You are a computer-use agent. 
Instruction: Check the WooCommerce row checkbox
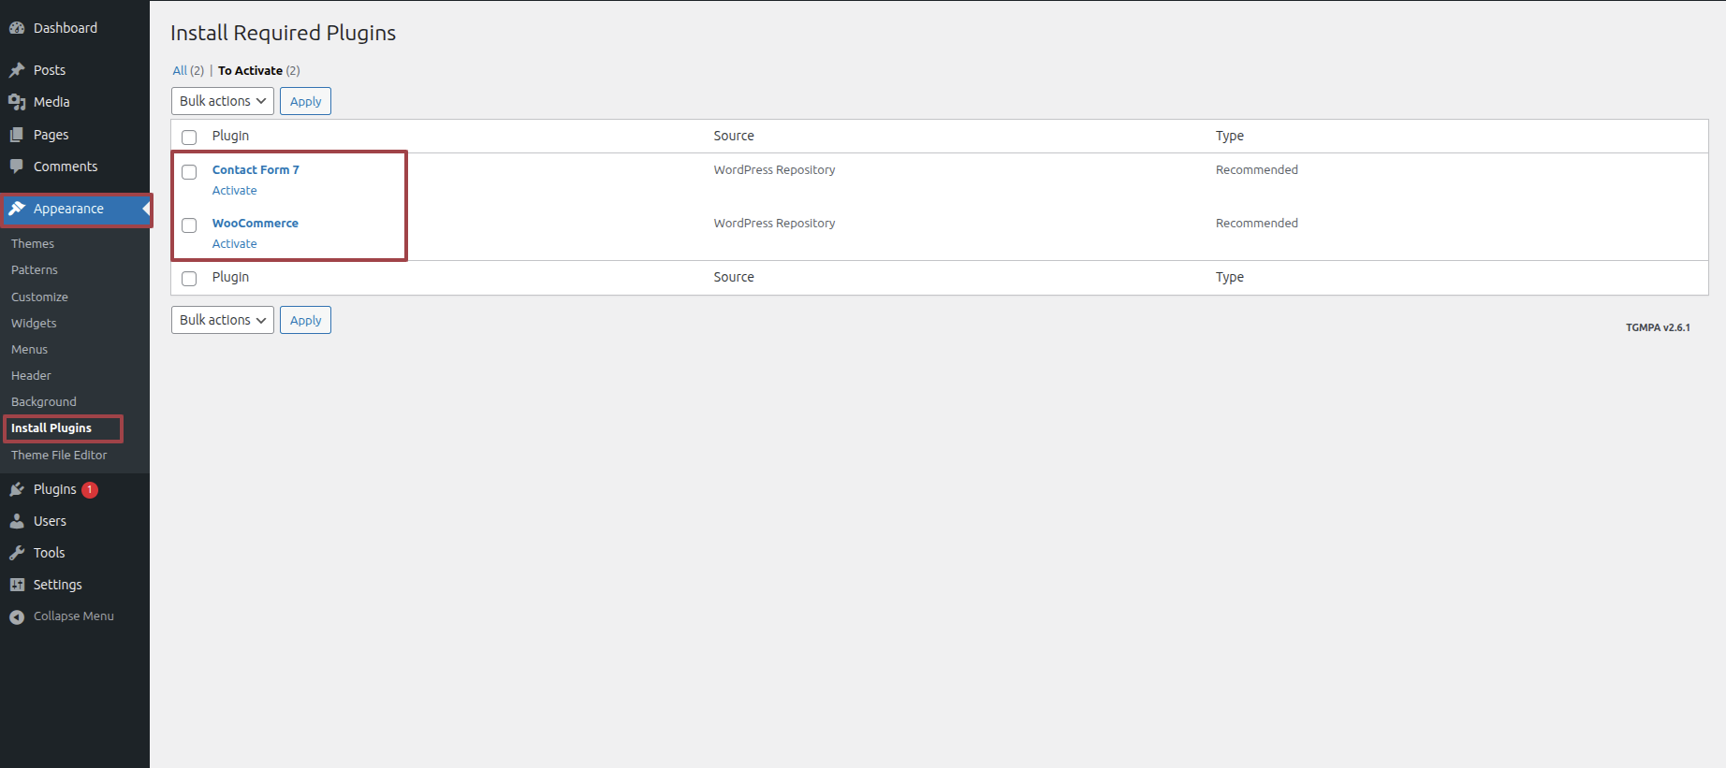point(189,225)
